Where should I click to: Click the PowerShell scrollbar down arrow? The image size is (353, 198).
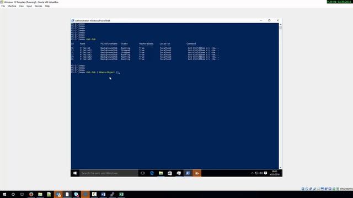tap(280, 167)
